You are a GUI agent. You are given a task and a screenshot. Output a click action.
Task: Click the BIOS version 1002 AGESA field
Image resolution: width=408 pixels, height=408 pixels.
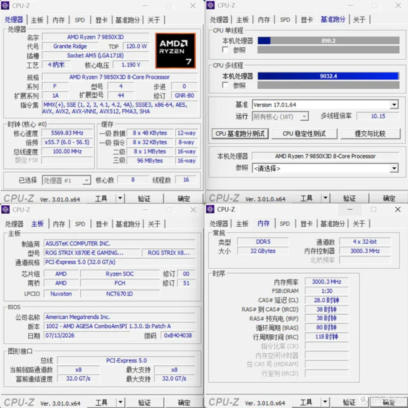click(x=119, y=326)
